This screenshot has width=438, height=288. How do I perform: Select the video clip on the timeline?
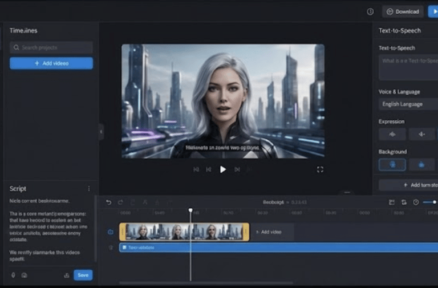pyautogui.click(x=184, y=232)
